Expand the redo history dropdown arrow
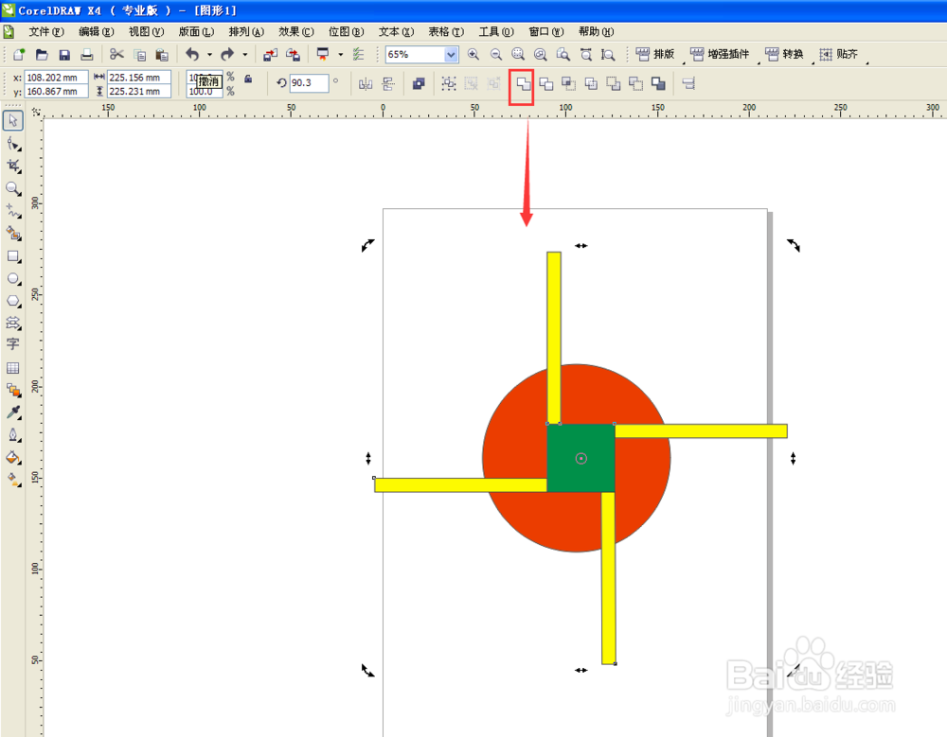947x737 pixels. point(244,54)
